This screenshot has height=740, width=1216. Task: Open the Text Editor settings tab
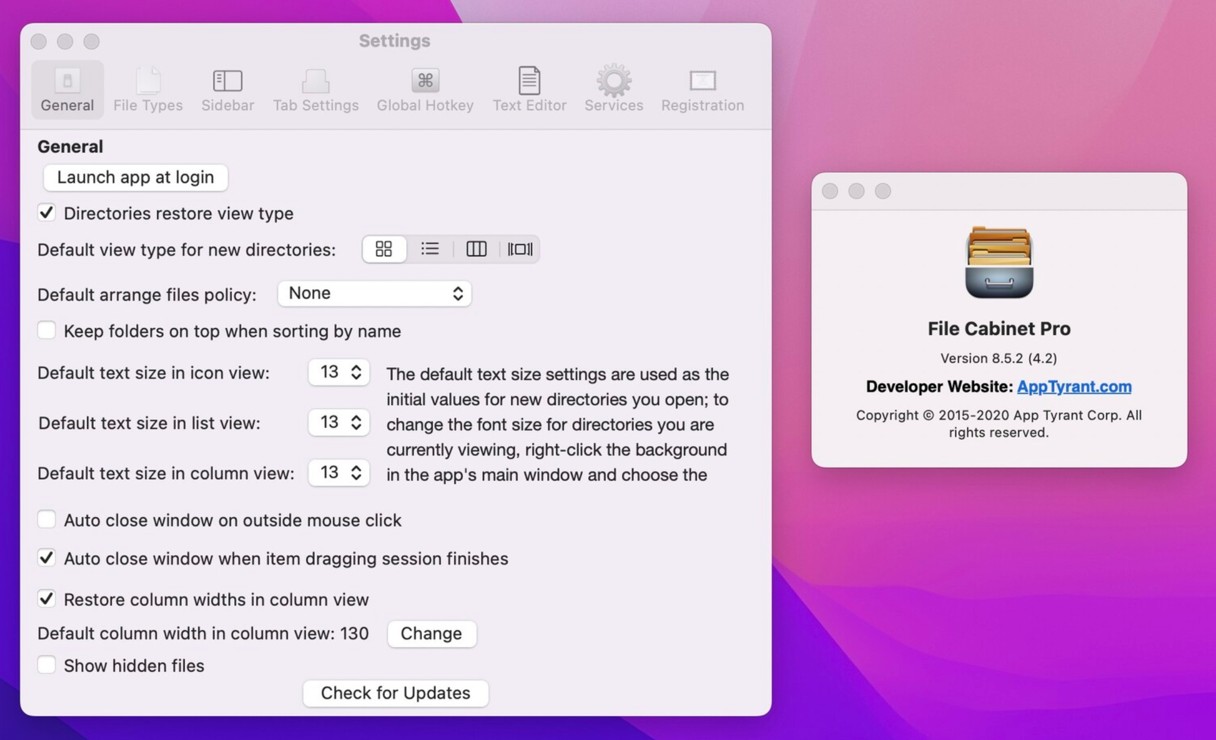tap(529, 90)
